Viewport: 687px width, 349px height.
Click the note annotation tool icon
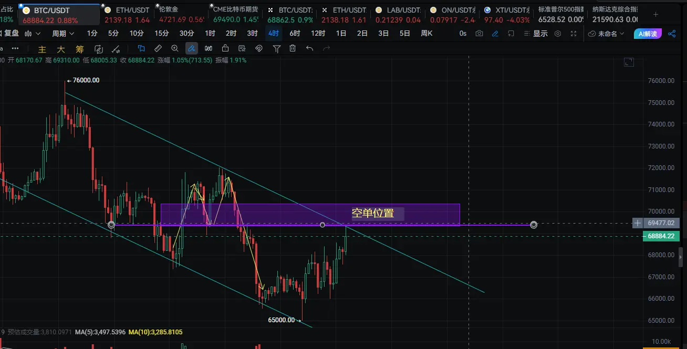pyautogui.click(x=242, y=48)
